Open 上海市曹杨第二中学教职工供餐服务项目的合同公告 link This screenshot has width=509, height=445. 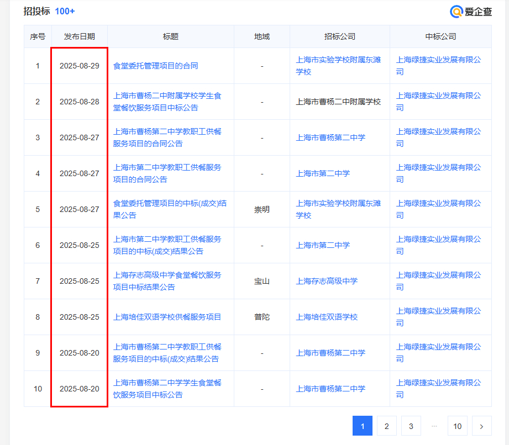point(167,137)
